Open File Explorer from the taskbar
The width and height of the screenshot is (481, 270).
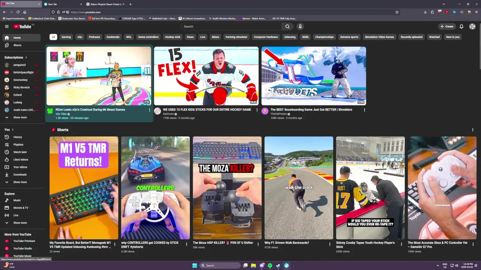coord(253,265)
